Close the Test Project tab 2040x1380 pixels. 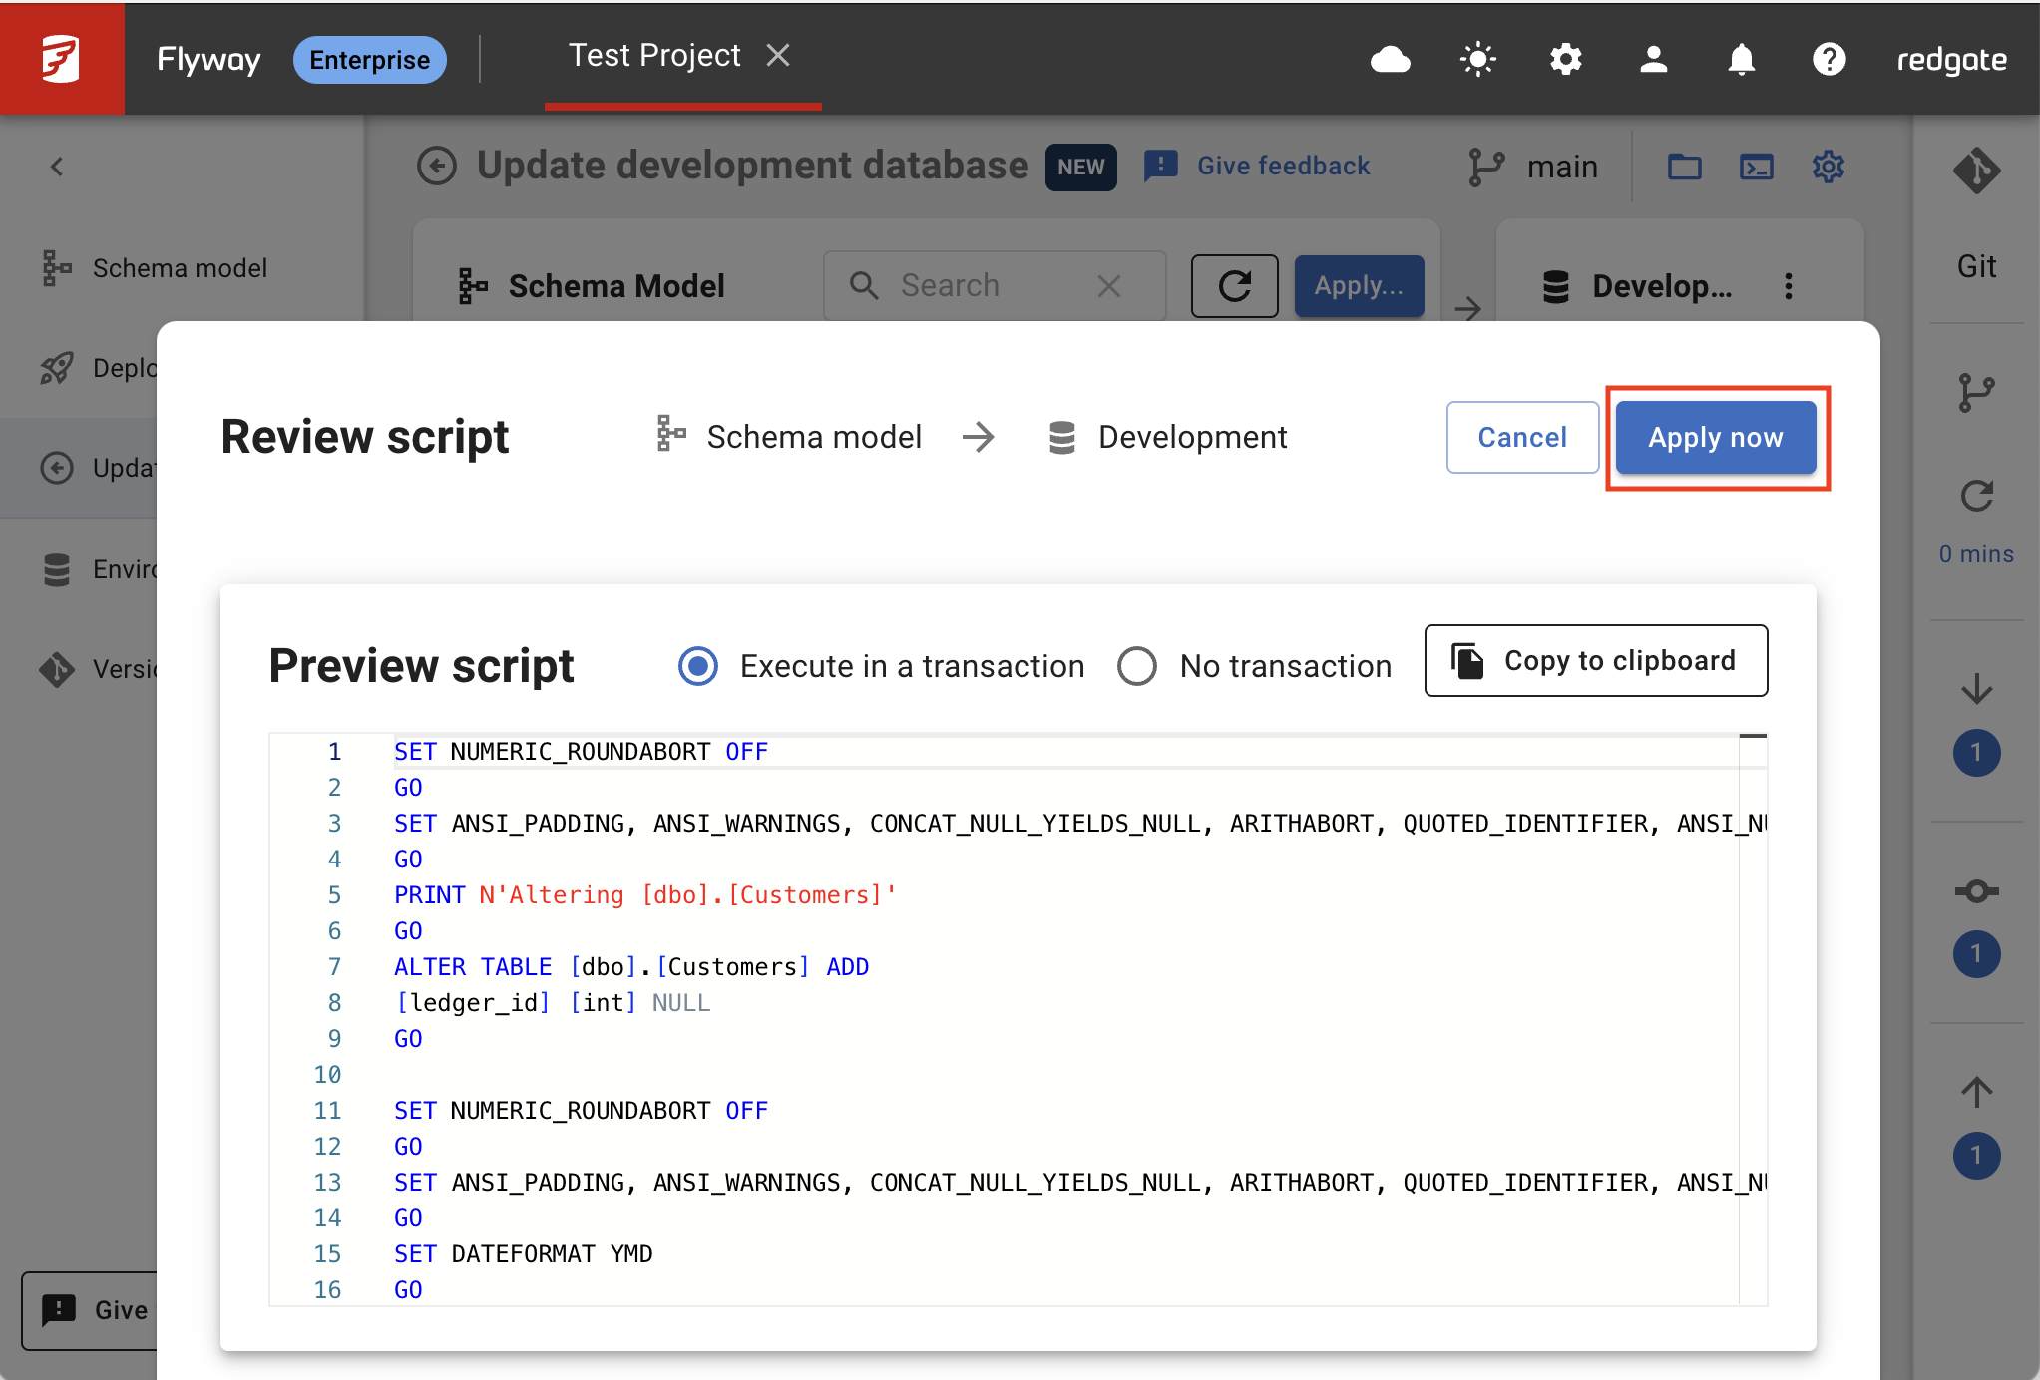click(x=778, y=55)
